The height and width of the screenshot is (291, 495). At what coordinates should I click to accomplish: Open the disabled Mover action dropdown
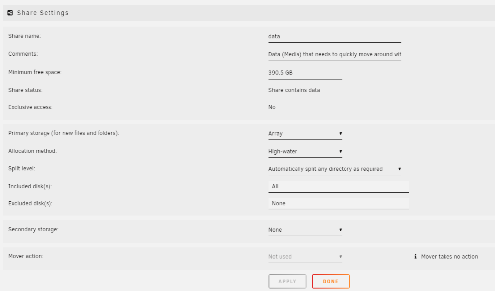point(305,257)
